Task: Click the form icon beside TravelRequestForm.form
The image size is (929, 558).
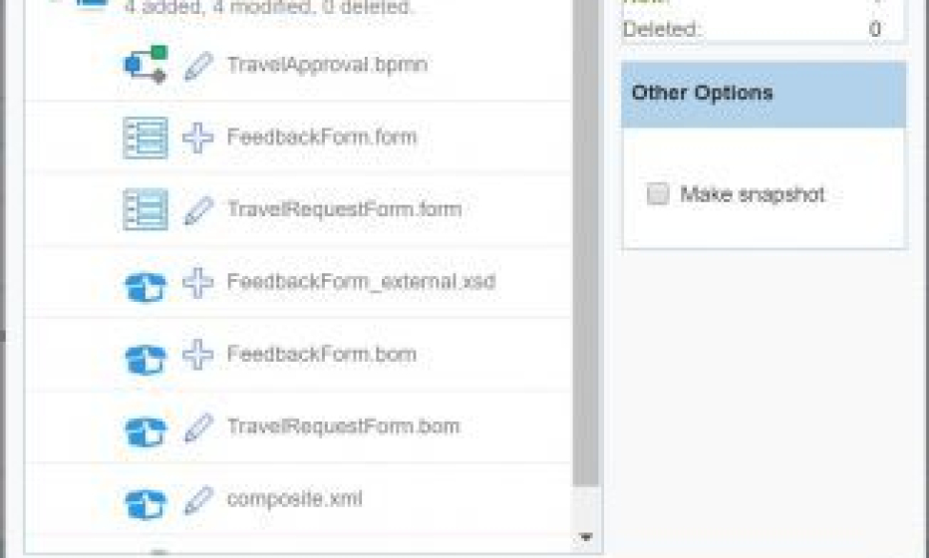Action: pyautogui.click(x=146, y=209)
